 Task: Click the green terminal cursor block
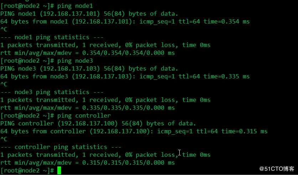(x=59, y=170)
